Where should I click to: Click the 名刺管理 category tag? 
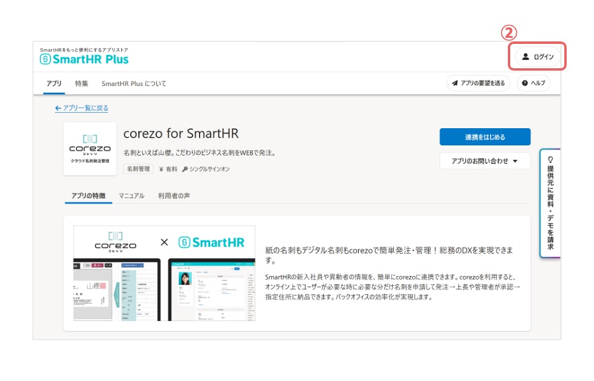[x=138, y=169]
